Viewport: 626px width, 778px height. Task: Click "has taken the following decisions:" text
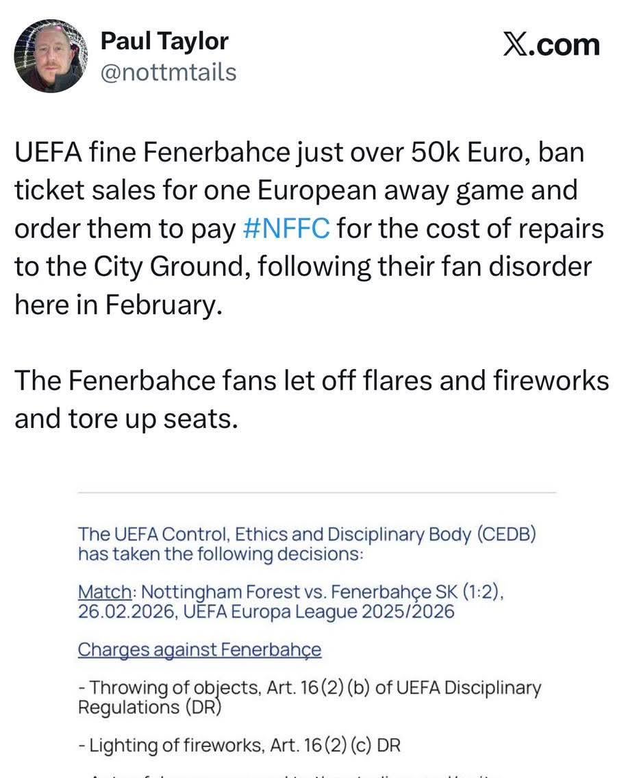221,554
